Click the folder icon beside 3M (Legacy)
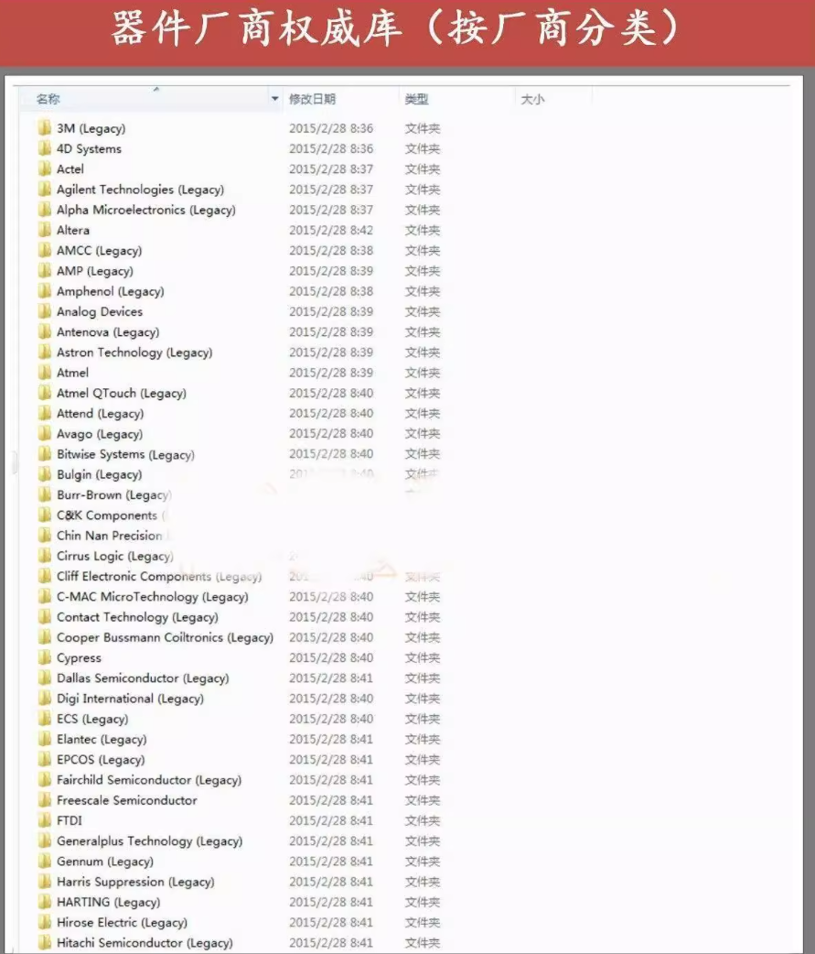Screen dimensions: 815x954 click(x=45, y=128)
